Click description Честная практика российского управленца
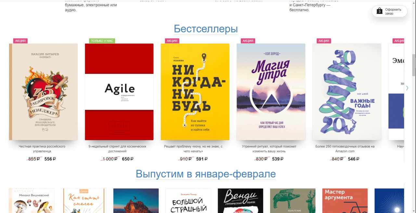Image resolution: width=416 pixels, height=213 pixels. pos(42,149)
